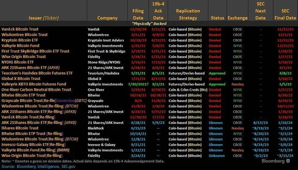Click the VanEck Bitcoin Trust first row
The height and width of the screenshot is (170, 298).
coord(149,29)
